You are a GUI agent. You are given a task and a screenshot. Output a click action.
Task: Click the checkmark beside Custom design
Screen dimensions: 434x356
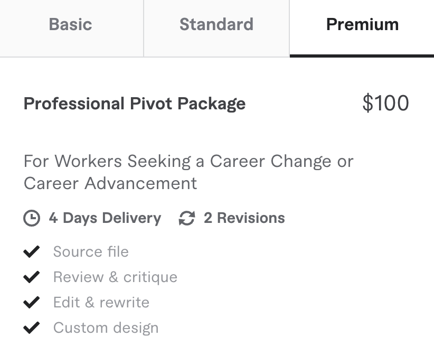pos(32,327)
